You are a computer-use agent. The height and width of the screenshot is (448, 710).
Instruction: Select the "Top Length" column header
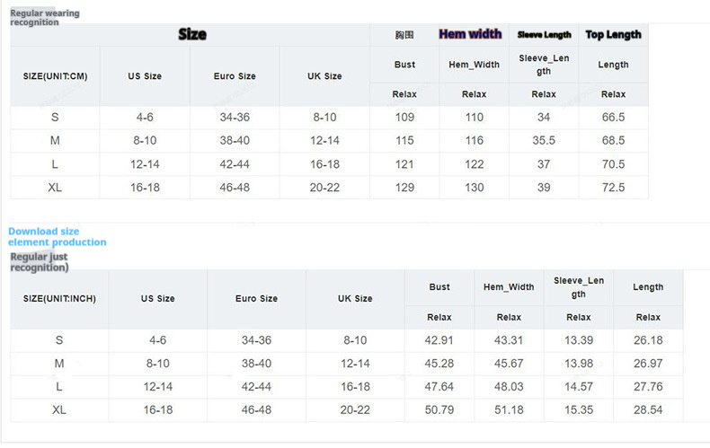[613, 35]
